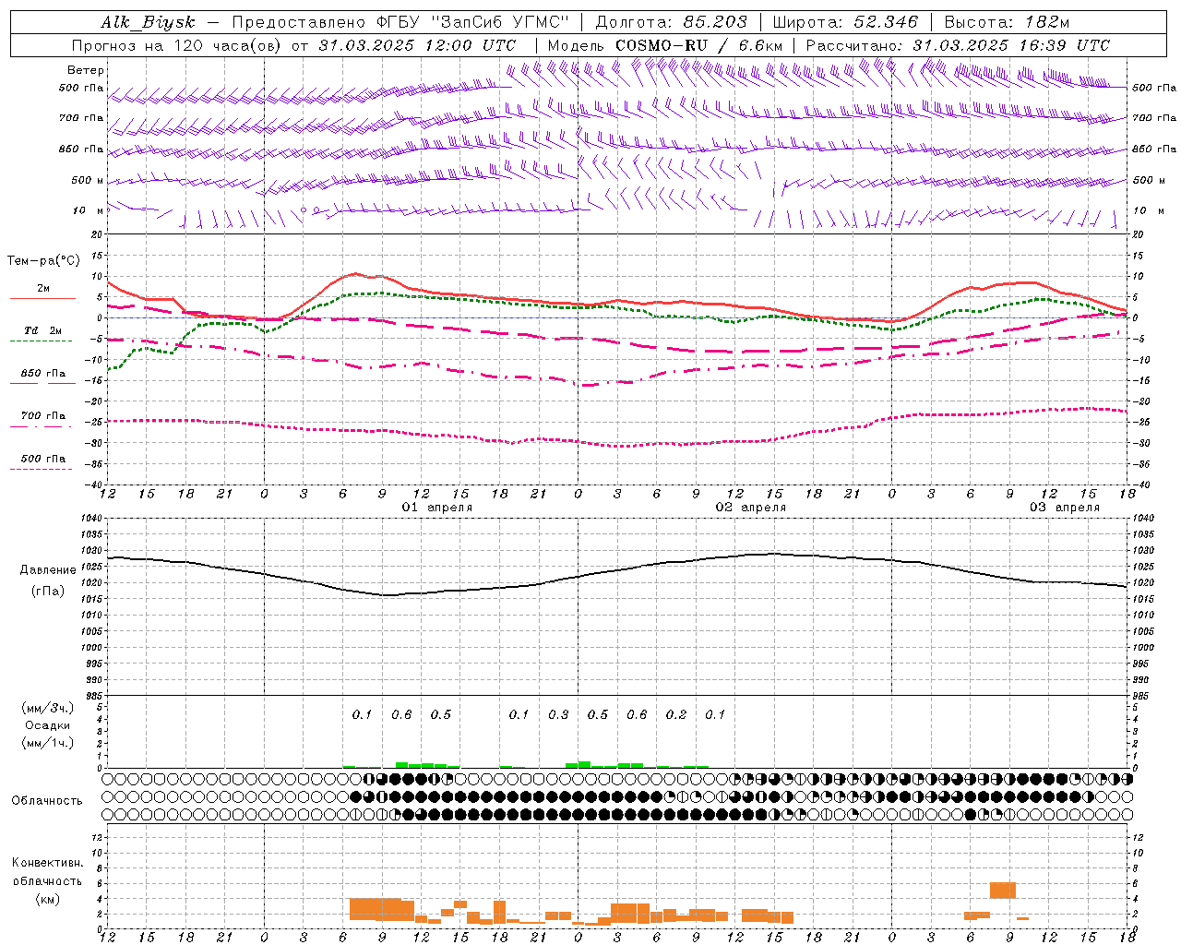
Task: Click the tallest orange convective bar on April 3
Action: click(x=1003, y=890)
